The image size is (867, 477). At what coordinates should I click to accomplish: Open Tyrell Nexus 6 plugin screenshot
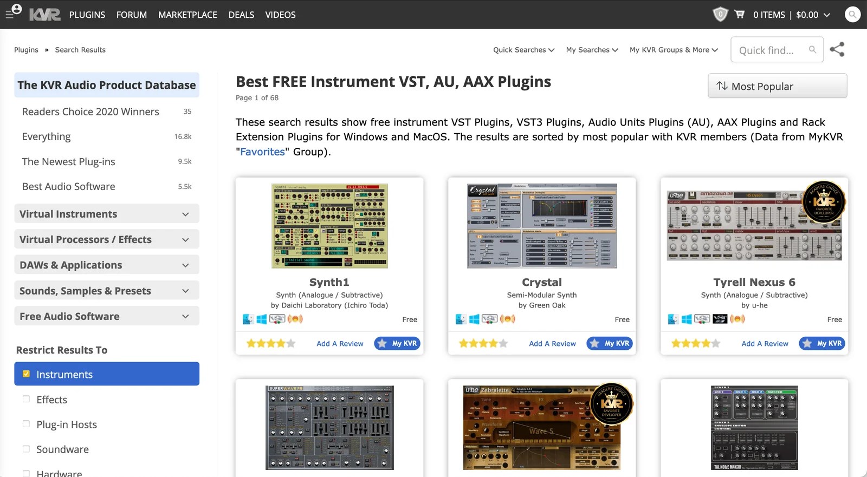tap(754, 226)
